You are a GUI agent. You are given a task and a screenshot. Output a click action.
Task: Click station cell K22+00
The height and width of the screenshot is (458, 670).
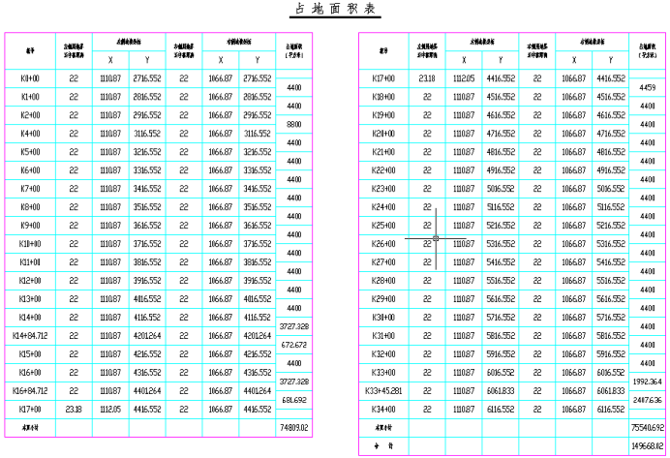pyautogui.click(x=383, y=170)
